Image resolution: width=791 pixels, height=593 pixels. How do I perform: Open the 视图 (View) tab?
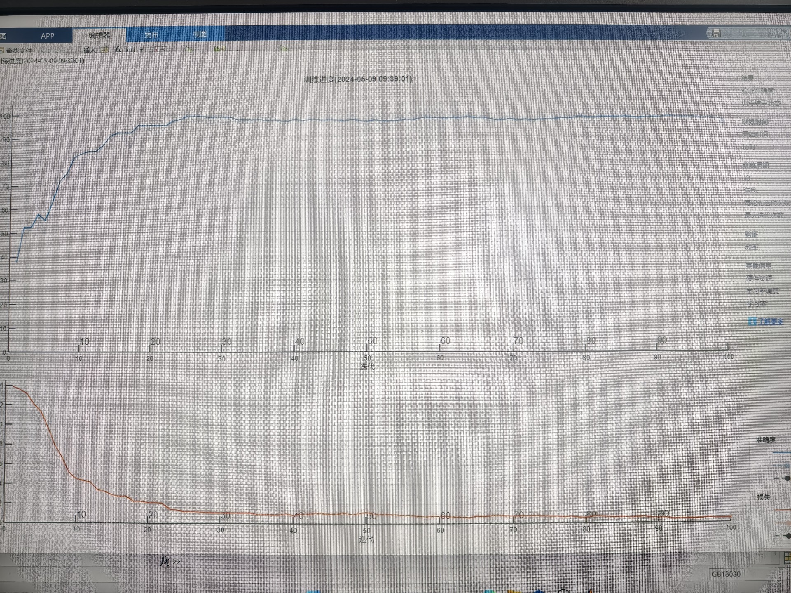click(x=200, y=34)
